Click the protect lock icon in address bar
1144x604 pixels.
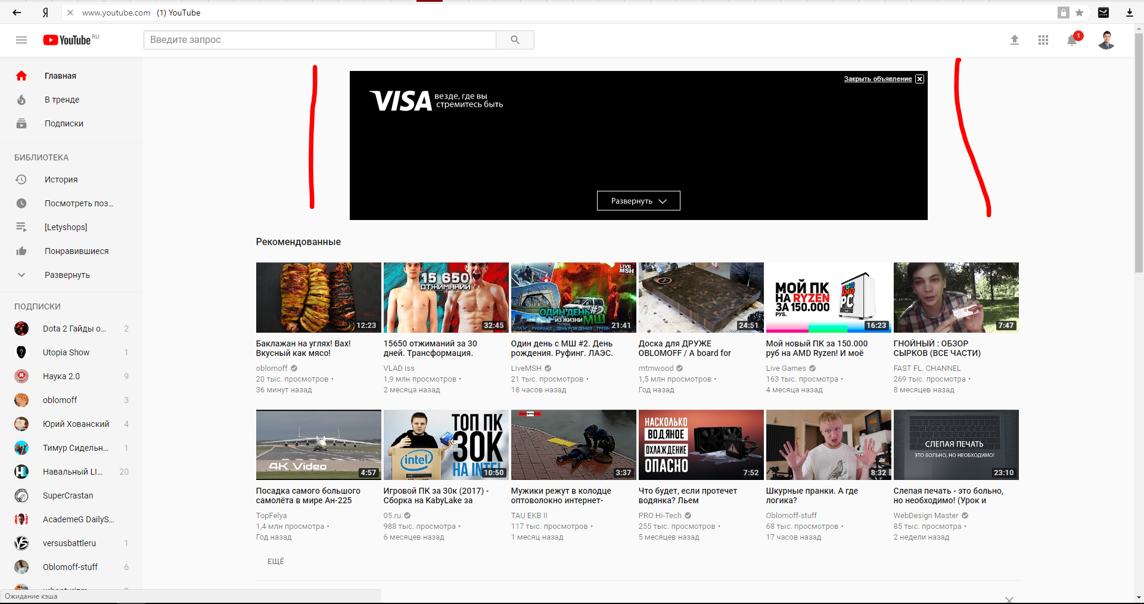pyautogui.click(x=1064, y=13)
